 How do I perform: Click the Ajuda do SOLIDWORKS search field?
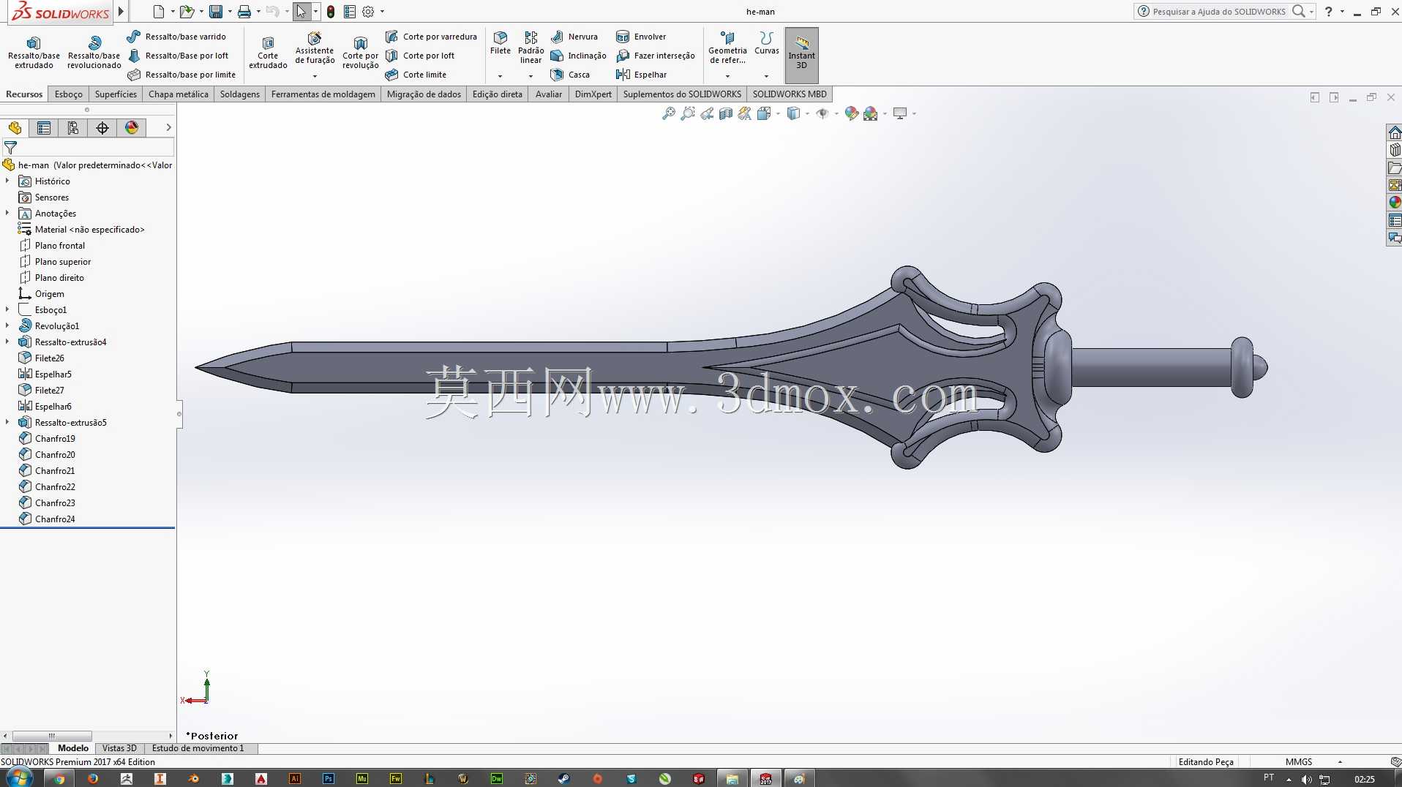coord(1218,12)
